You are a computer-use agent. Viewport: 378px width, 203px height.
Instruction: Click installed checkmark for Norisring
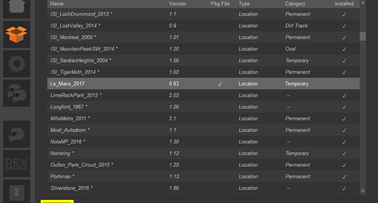344,154
